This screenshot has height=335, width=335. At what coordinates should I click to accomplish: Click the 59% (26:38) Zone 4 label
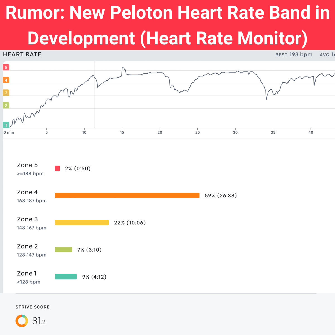(x=221, y=196)
